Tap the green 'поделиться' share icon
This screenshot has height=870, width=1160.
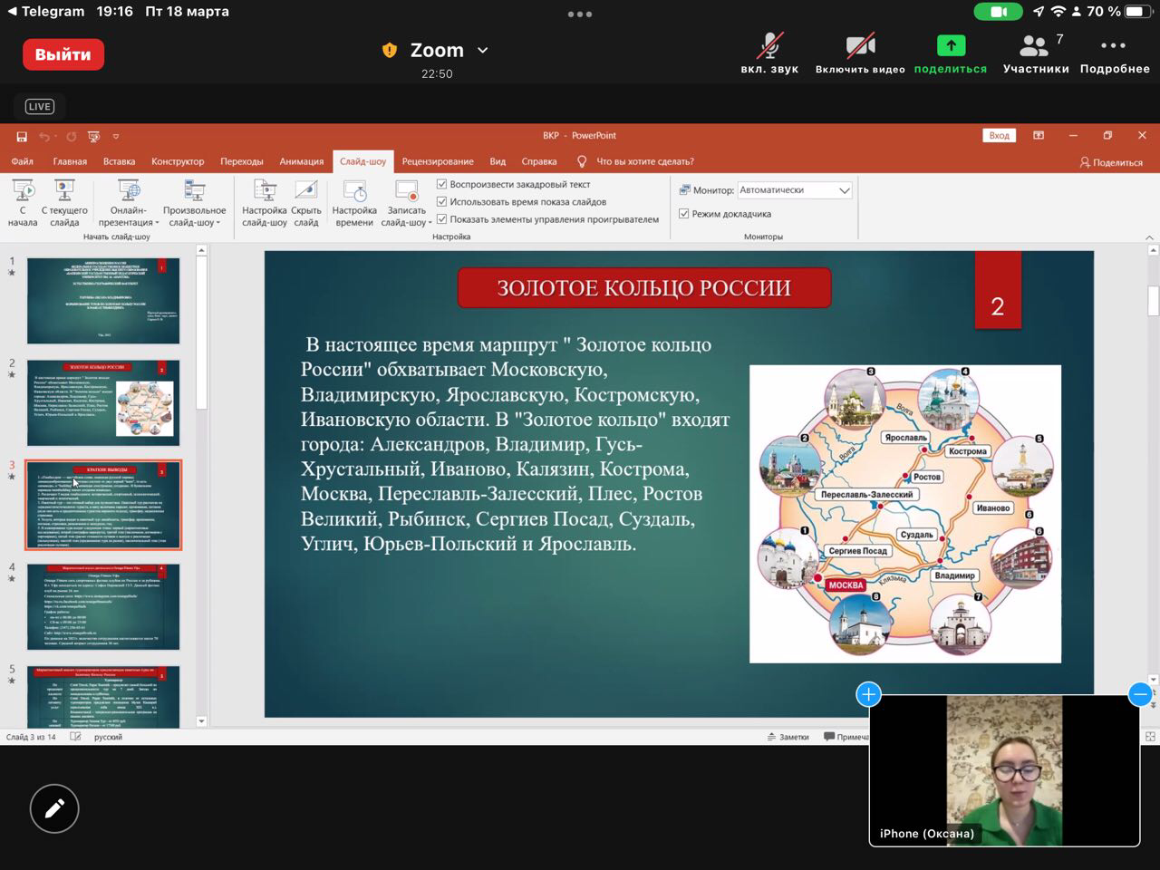pyautogui.click(x=950, y=47)
